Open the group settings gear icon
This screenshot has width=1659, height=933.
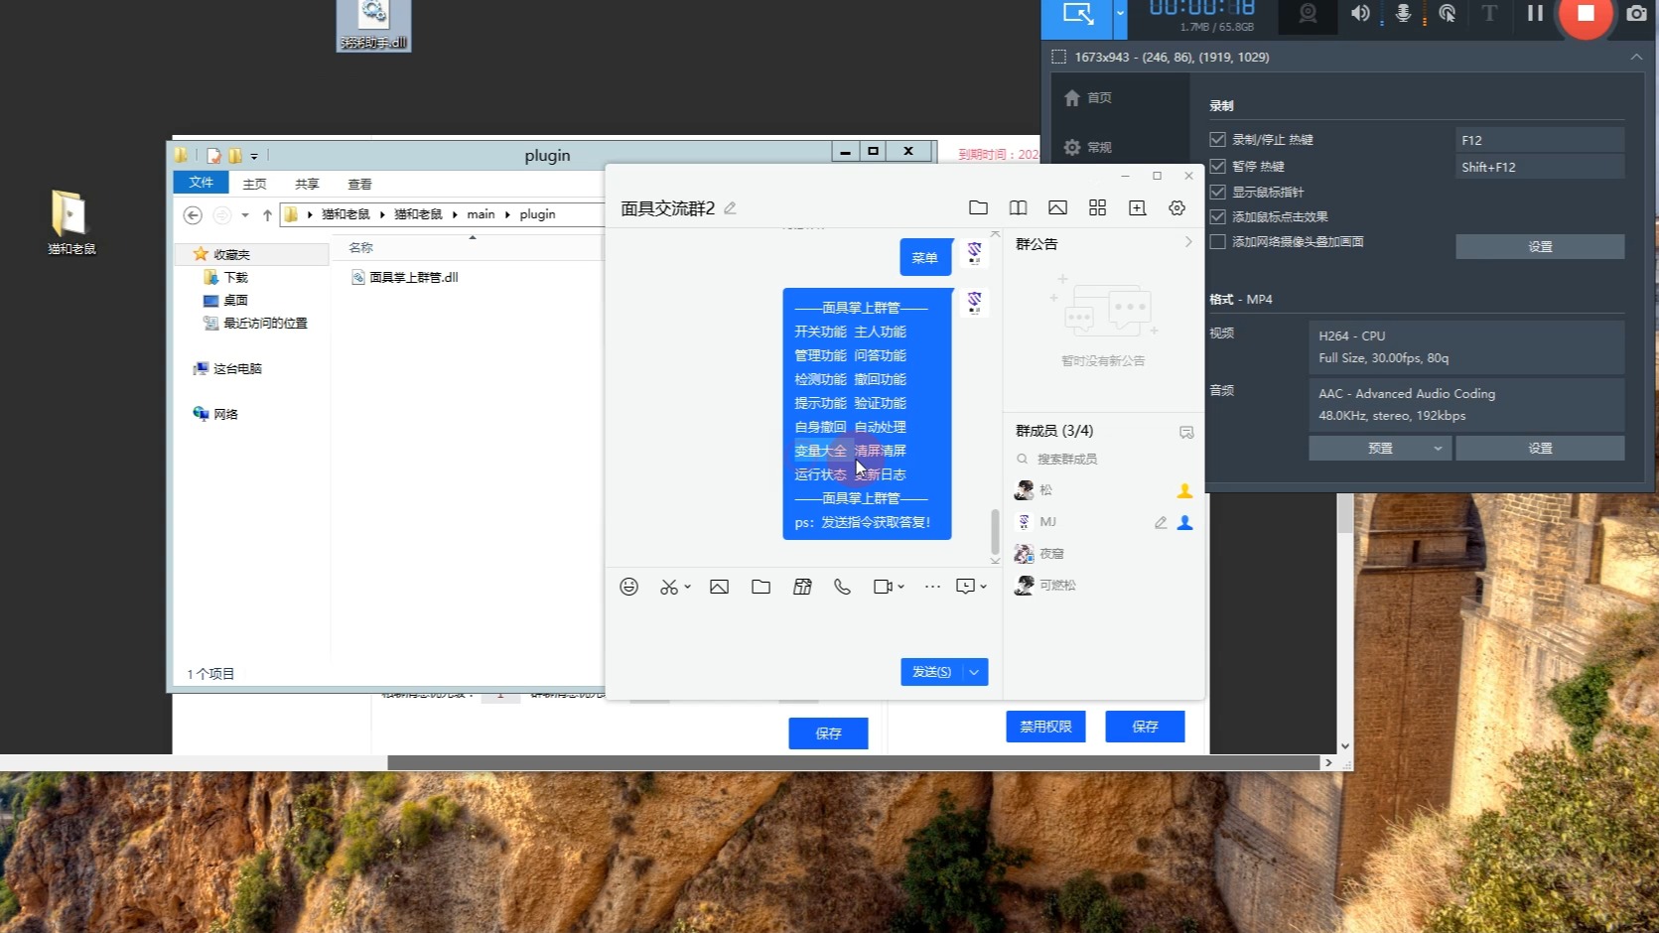[x=1176, y=207]
